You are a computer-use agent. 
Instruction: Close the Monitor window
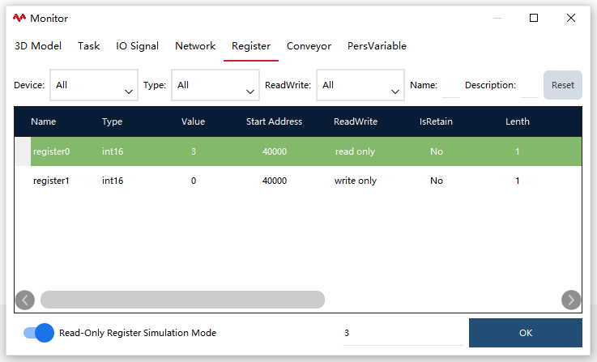[x=571, y=18]
